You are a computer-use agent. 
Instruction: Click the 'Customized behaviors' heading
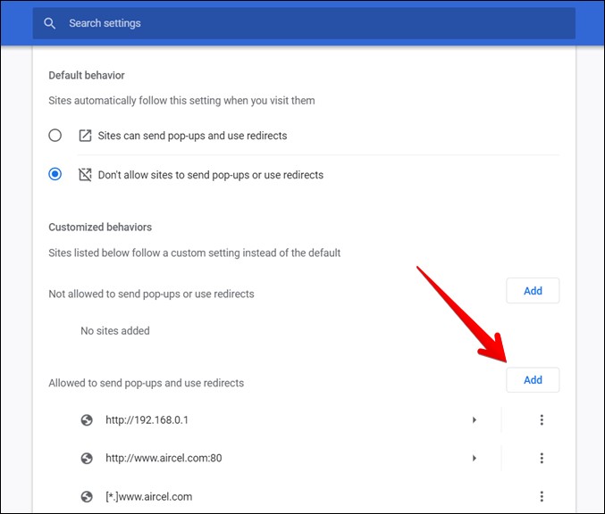click(x=100, y=228)
